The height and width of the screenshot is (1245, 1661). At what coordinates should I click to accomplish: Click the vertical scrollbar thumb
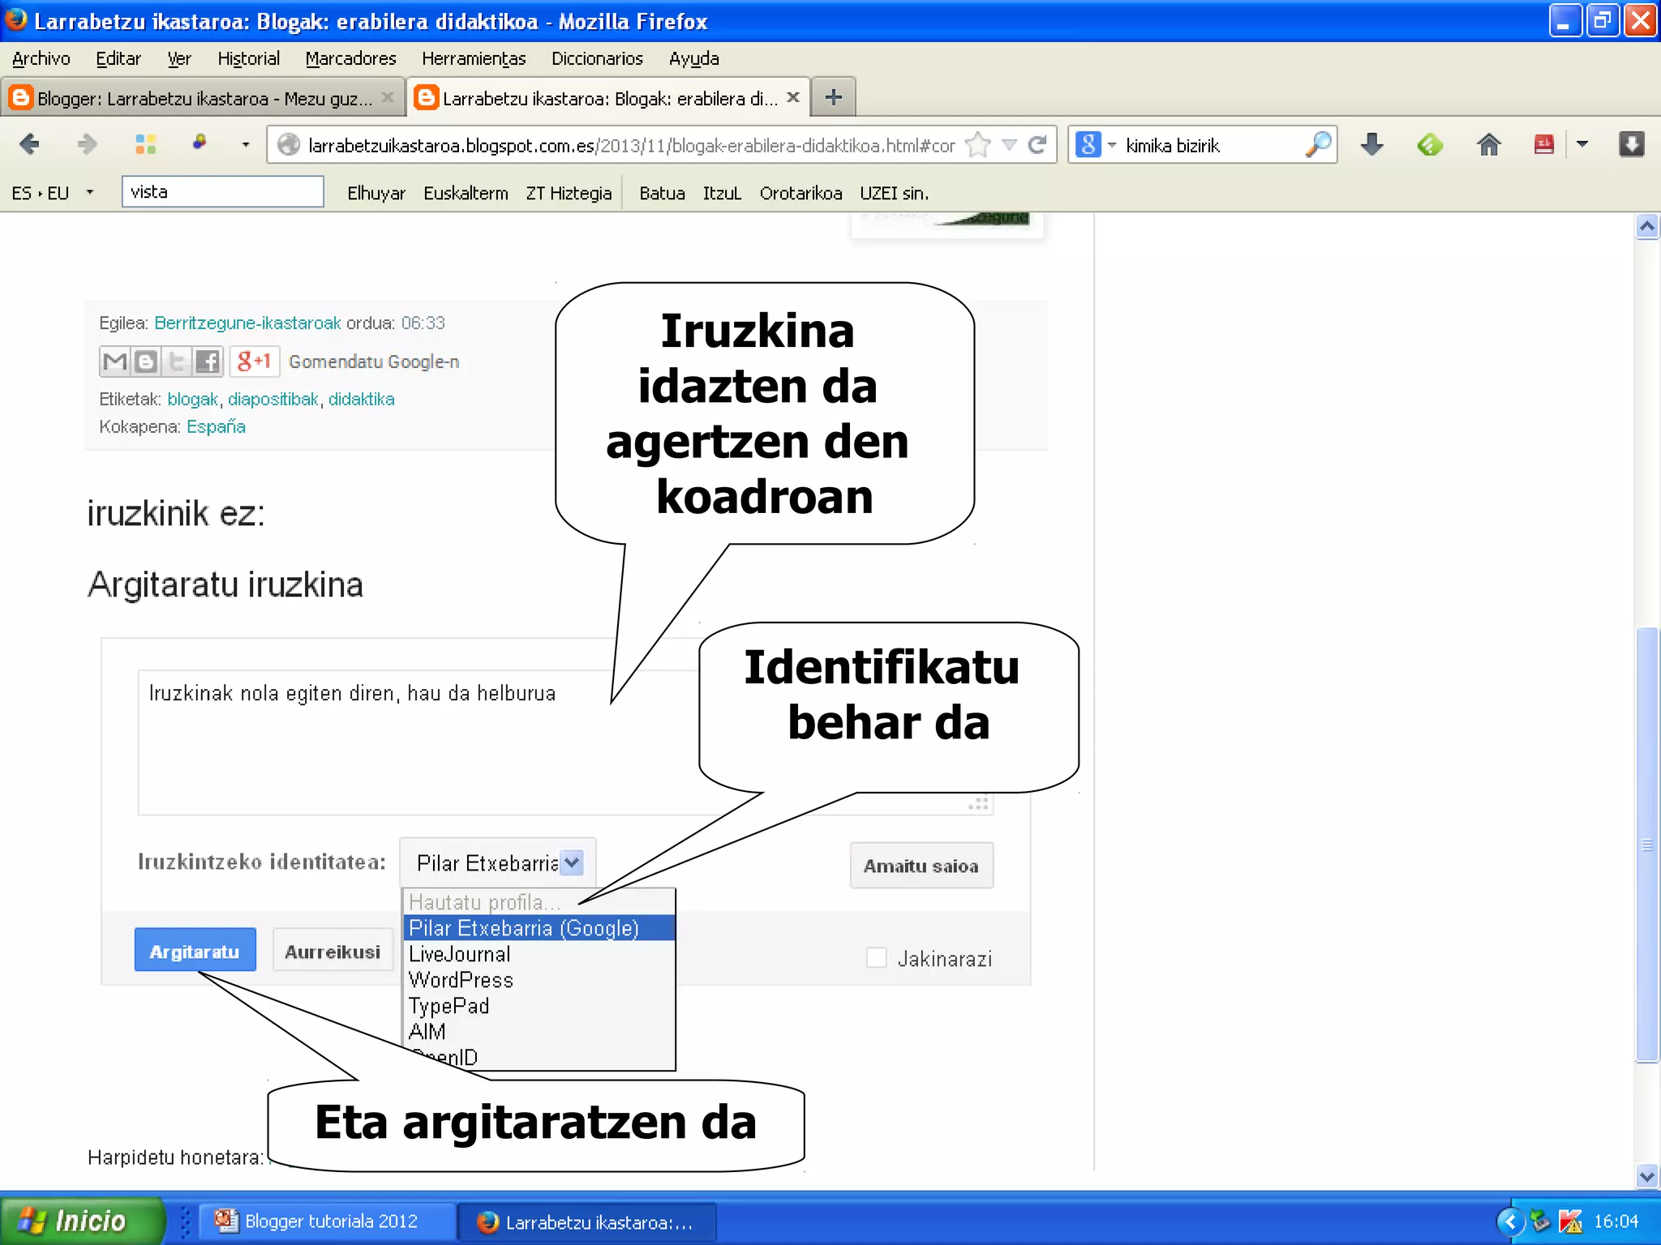[1646, 843]
